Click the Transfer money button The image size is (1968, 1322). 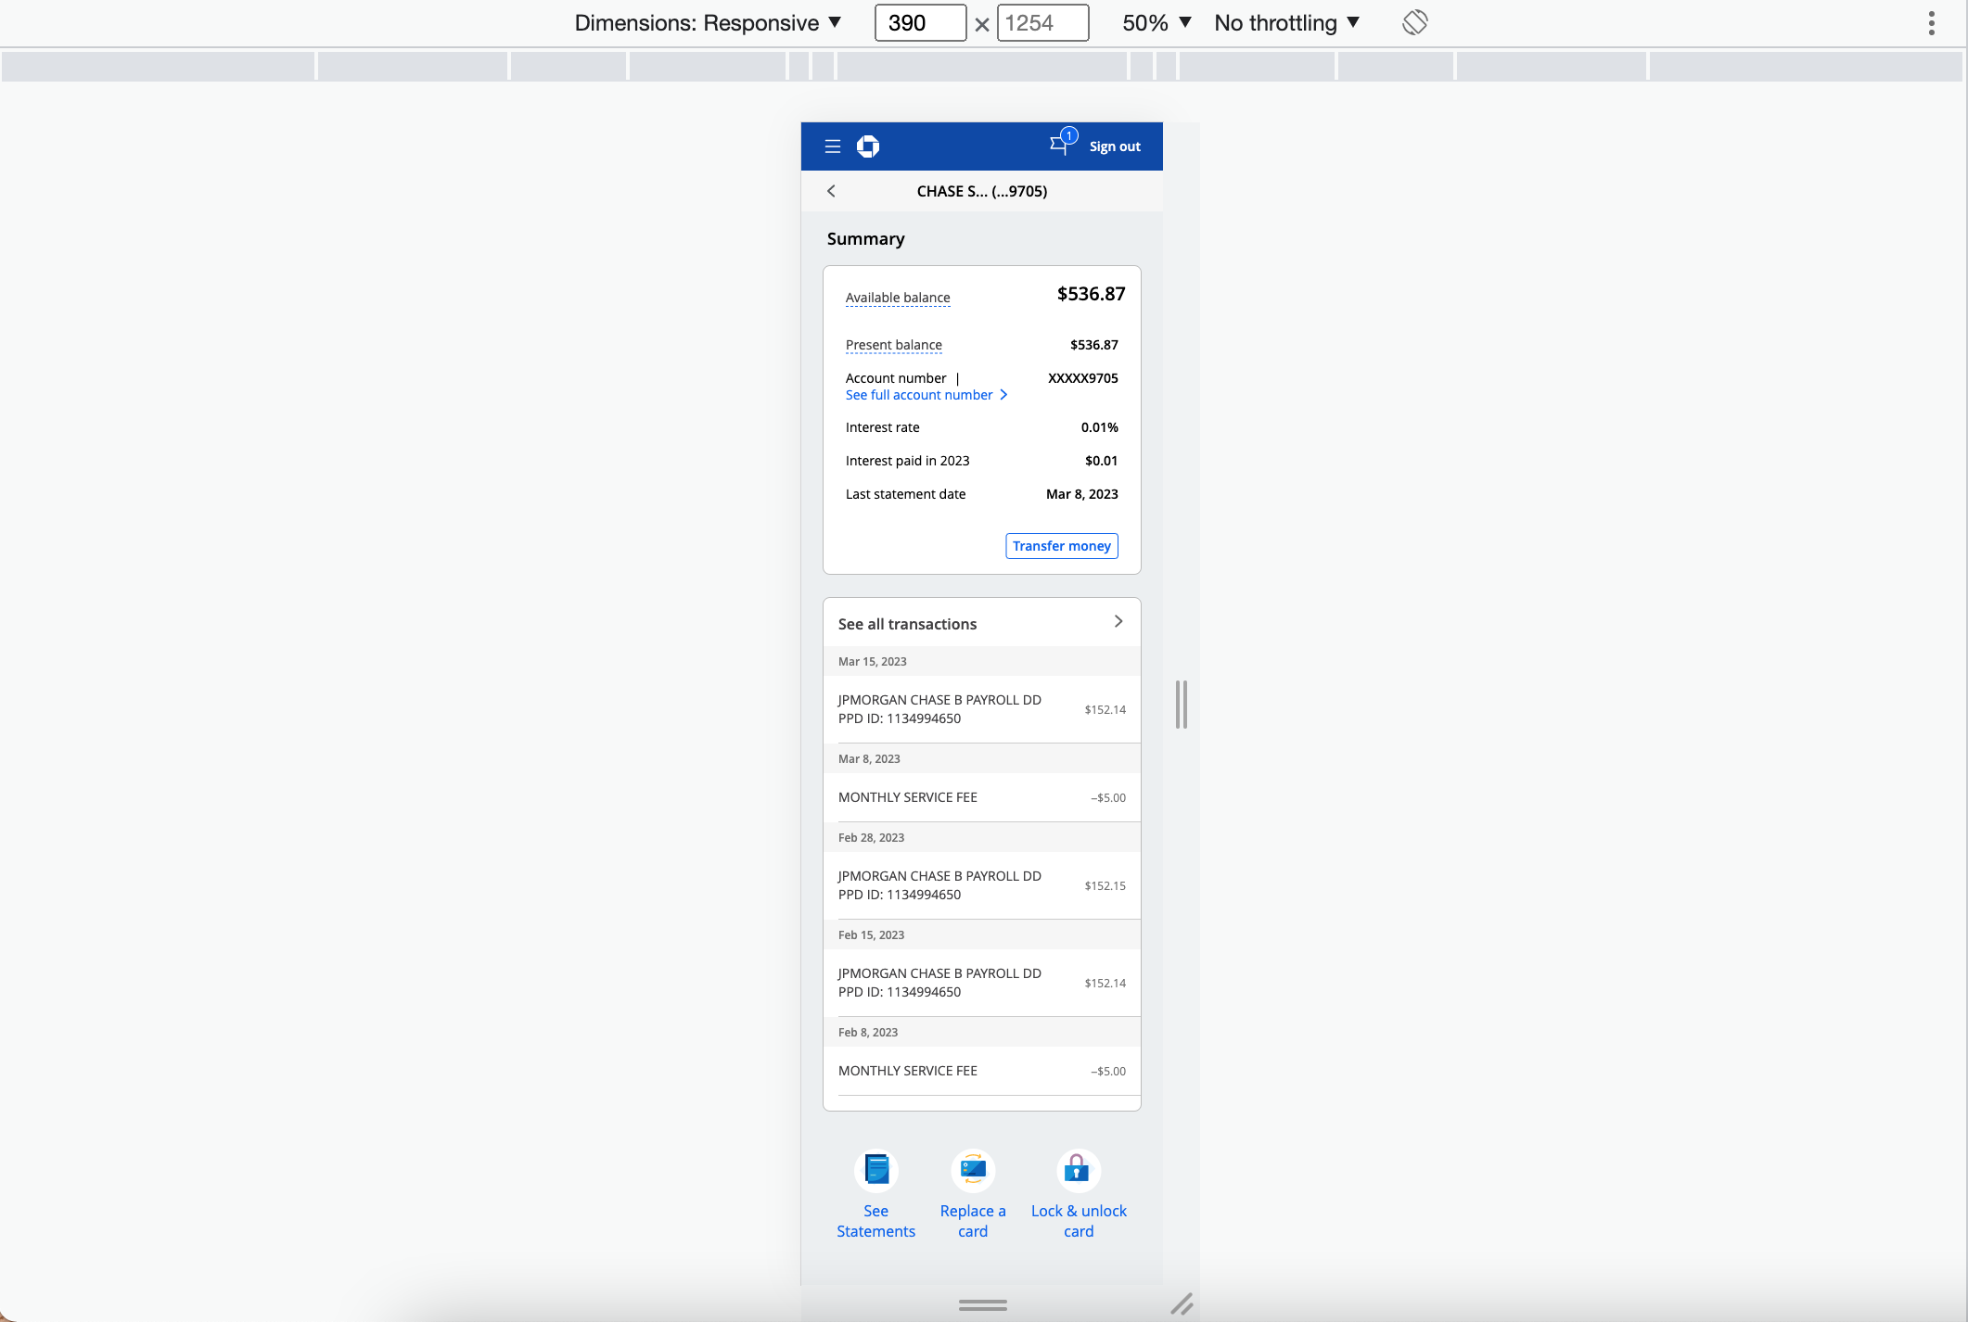[1061, 546]
